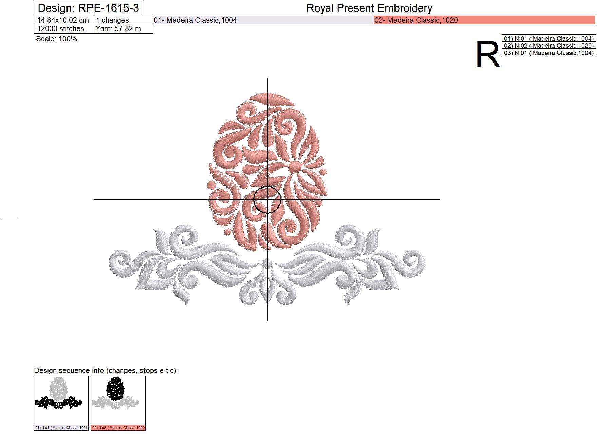The width and height of the screenshot is (597, 434).
Task: Click the 'Design sequence info' heading text
Action: [106, 371]
